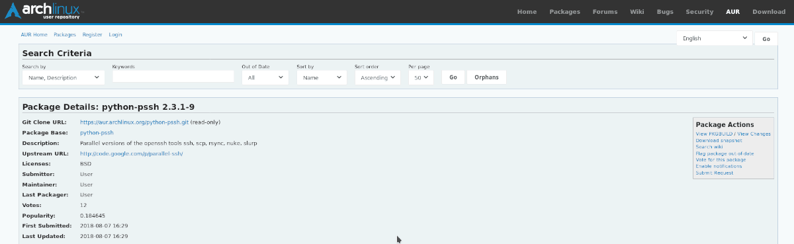Open the Out of Date dropdown
The height and width of the screenshot is (244, 794).
[x=265, y=77]
